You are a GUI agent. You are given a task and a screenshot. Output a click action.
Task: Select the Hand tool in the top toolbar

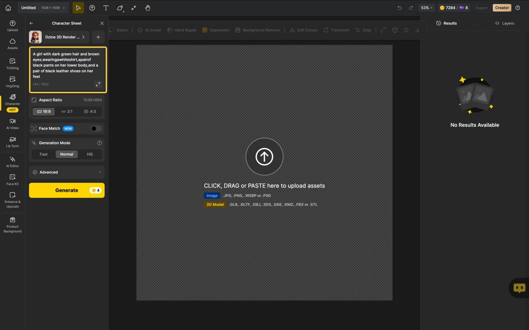coord(147,8)
